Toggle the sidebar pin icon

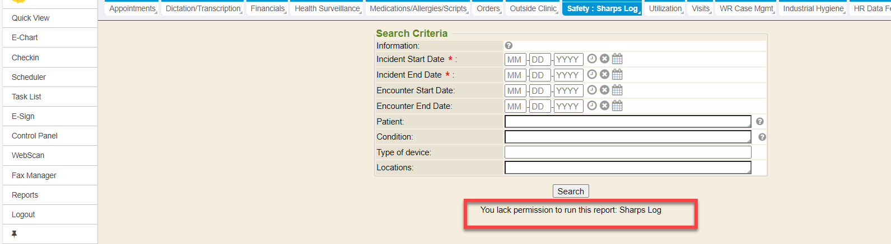tap(14, 234)
